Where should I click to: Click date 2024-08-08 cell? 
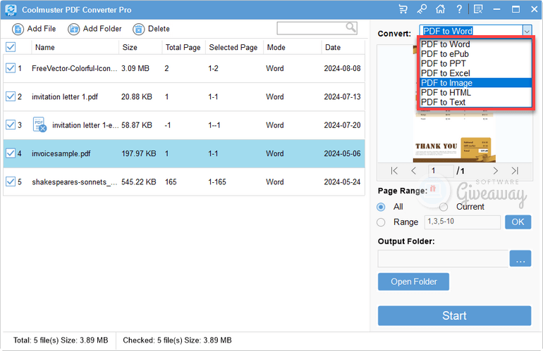pyautogui.click(x=342, y=68)
